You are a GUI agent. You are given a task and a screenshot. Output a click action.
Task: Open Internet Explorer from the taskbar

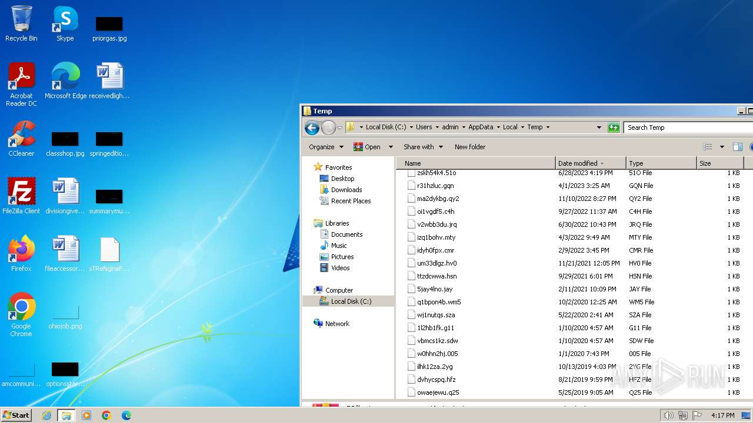tap(46, 415)
